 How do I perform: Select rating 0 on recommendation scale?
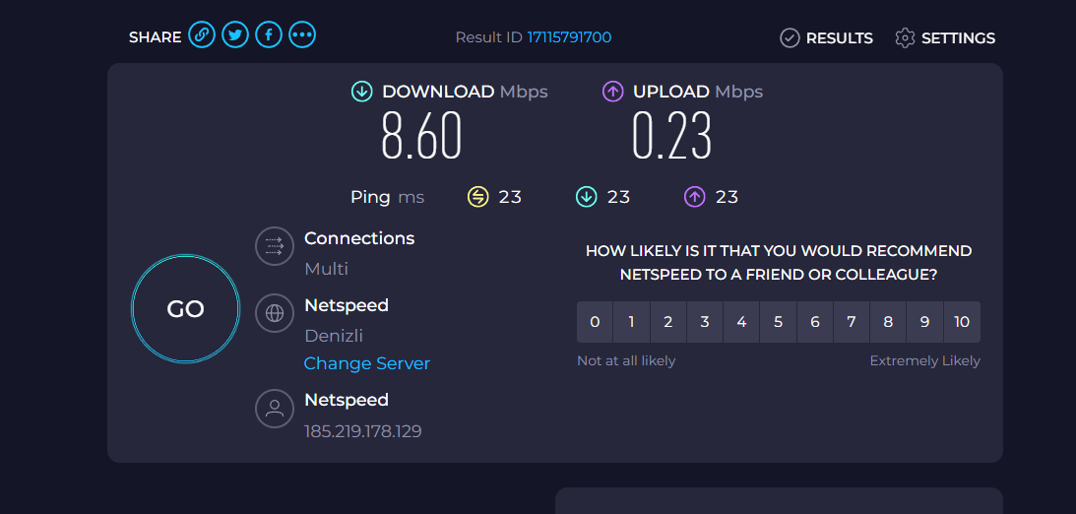tap(595, 322)
